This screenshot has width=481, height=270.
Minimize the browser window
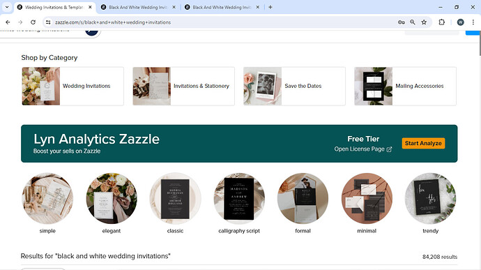[441, 7]
